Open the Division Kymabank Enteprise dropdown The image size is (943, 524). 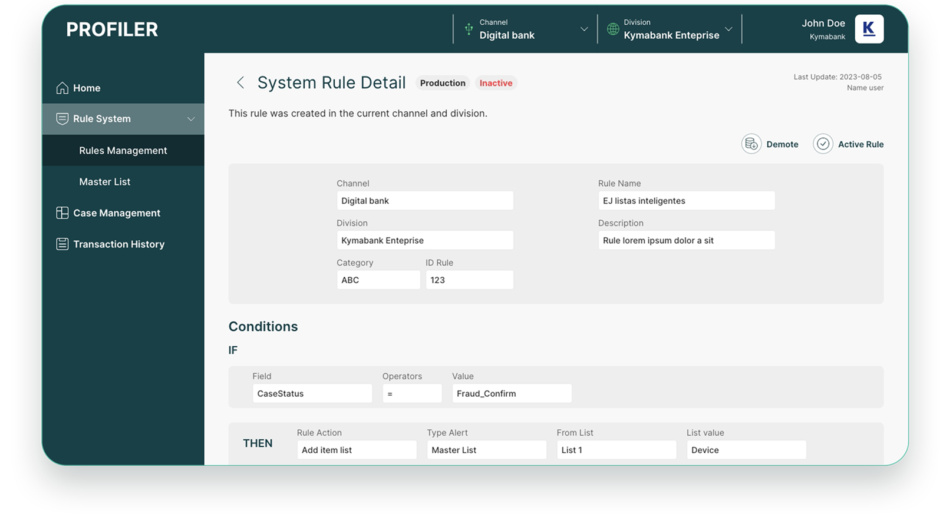coord(670,29)
